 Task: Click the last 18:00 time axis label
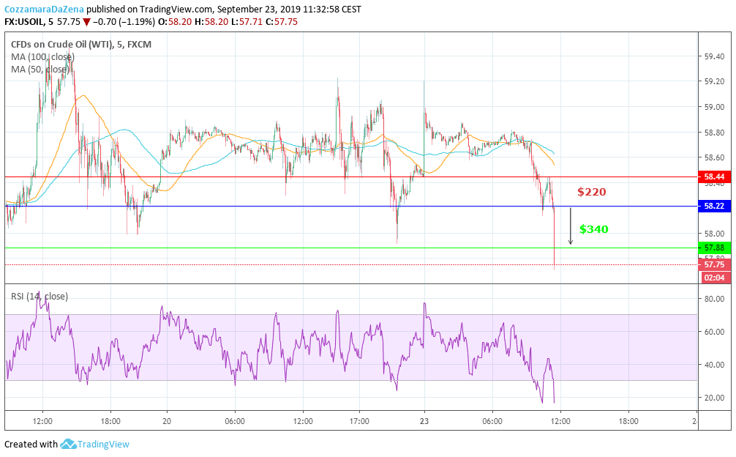628,421
